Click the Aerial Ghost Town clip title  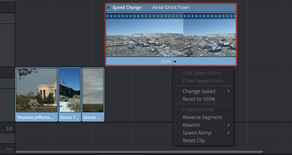tap(171, 8)
